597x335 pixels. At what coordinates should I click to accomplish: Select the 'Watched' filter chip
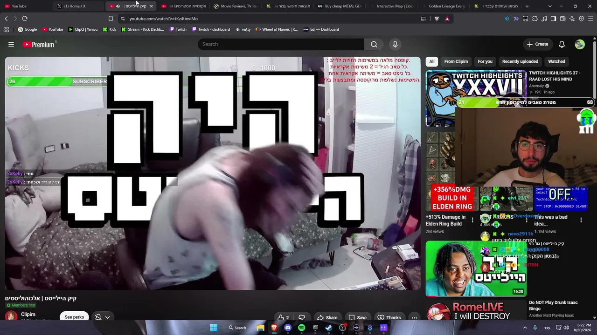pyautogui.click(x=556, y=61)
